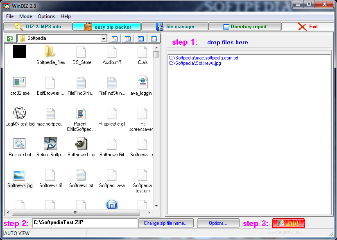
Task: Click the zip file name input field
Action: (85, 223)
